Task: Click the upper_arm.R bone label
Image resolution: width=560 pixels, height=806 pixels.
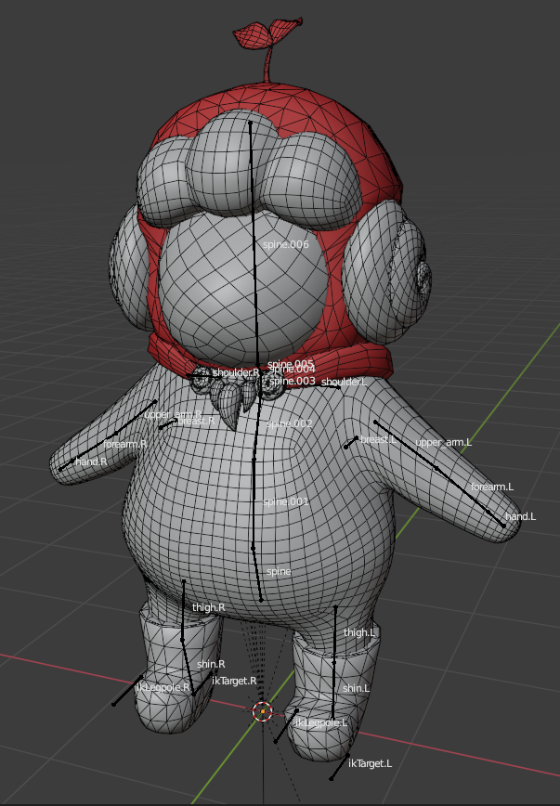Action: (173, 415)
